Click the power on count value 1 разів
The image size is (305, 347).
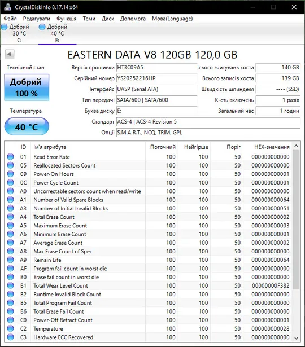[278, 100]
